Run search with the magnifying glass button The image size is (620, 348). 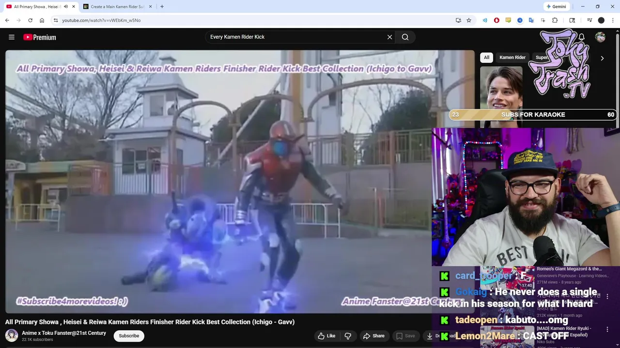point(405,37)
